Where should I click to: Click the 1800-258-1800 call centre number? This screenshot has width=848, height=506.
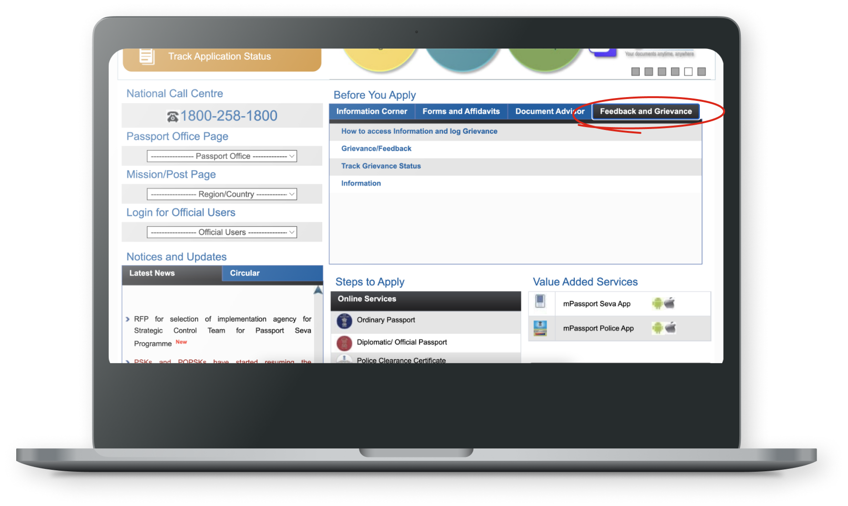coord(229,116)
